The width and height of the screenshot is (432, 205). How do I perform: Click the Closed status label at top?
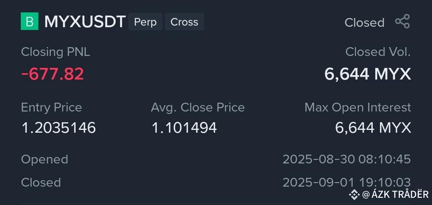point(364,22)
